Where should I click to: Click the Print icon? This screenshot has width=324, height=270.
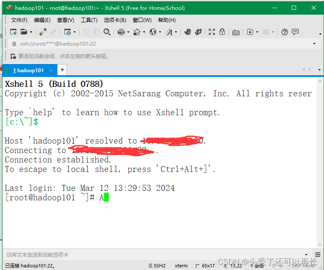(x=121, y=32)
